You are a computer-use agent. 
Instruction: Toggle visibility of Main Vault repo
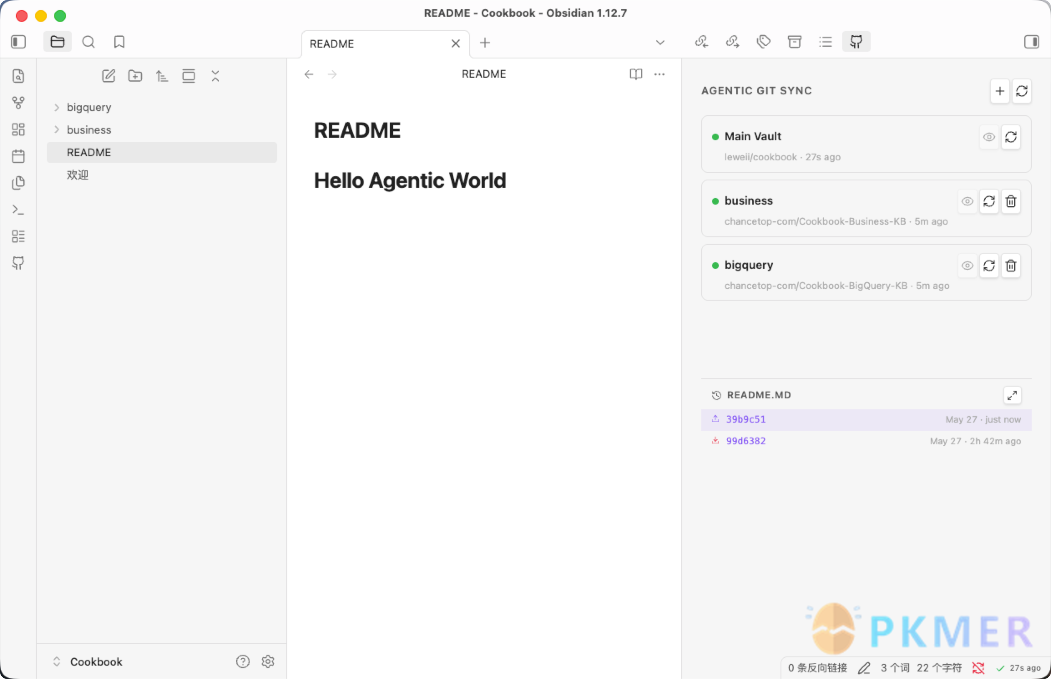point(989,137)
